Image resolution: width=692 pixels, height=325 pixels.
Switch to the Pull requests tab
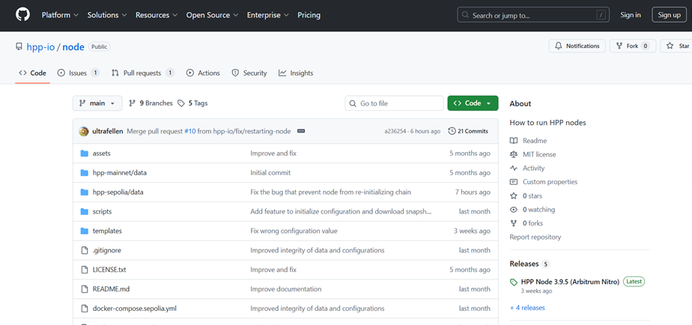pyautogui.click(x=142, y=73)
